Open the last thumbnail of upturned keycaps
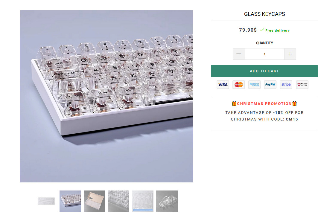The height and width of the screenshot is (218, 318). tap(167, 201)
